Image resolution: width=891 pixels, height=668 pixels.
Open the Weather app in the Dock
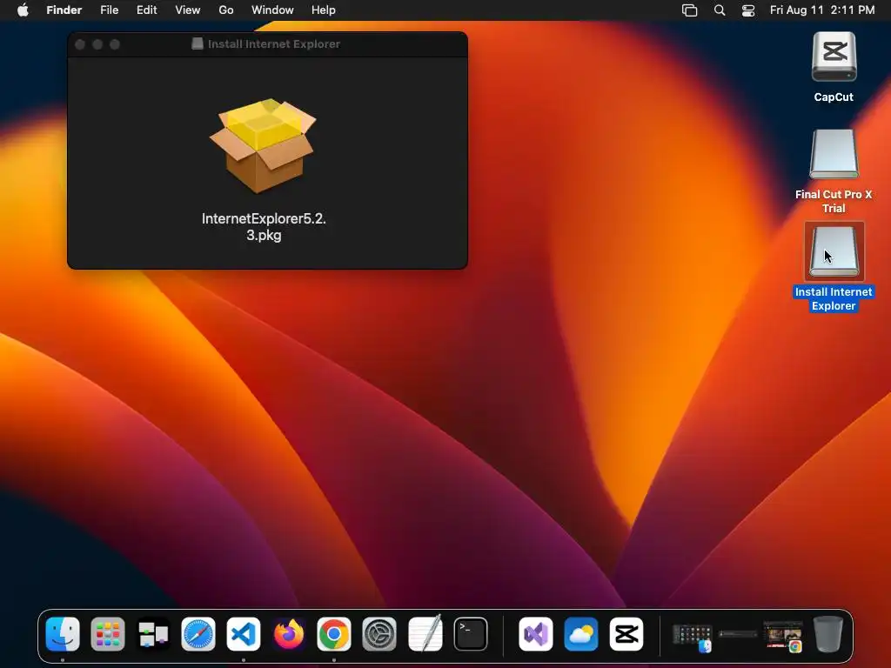pyautogui.click(x=580, y=634)
